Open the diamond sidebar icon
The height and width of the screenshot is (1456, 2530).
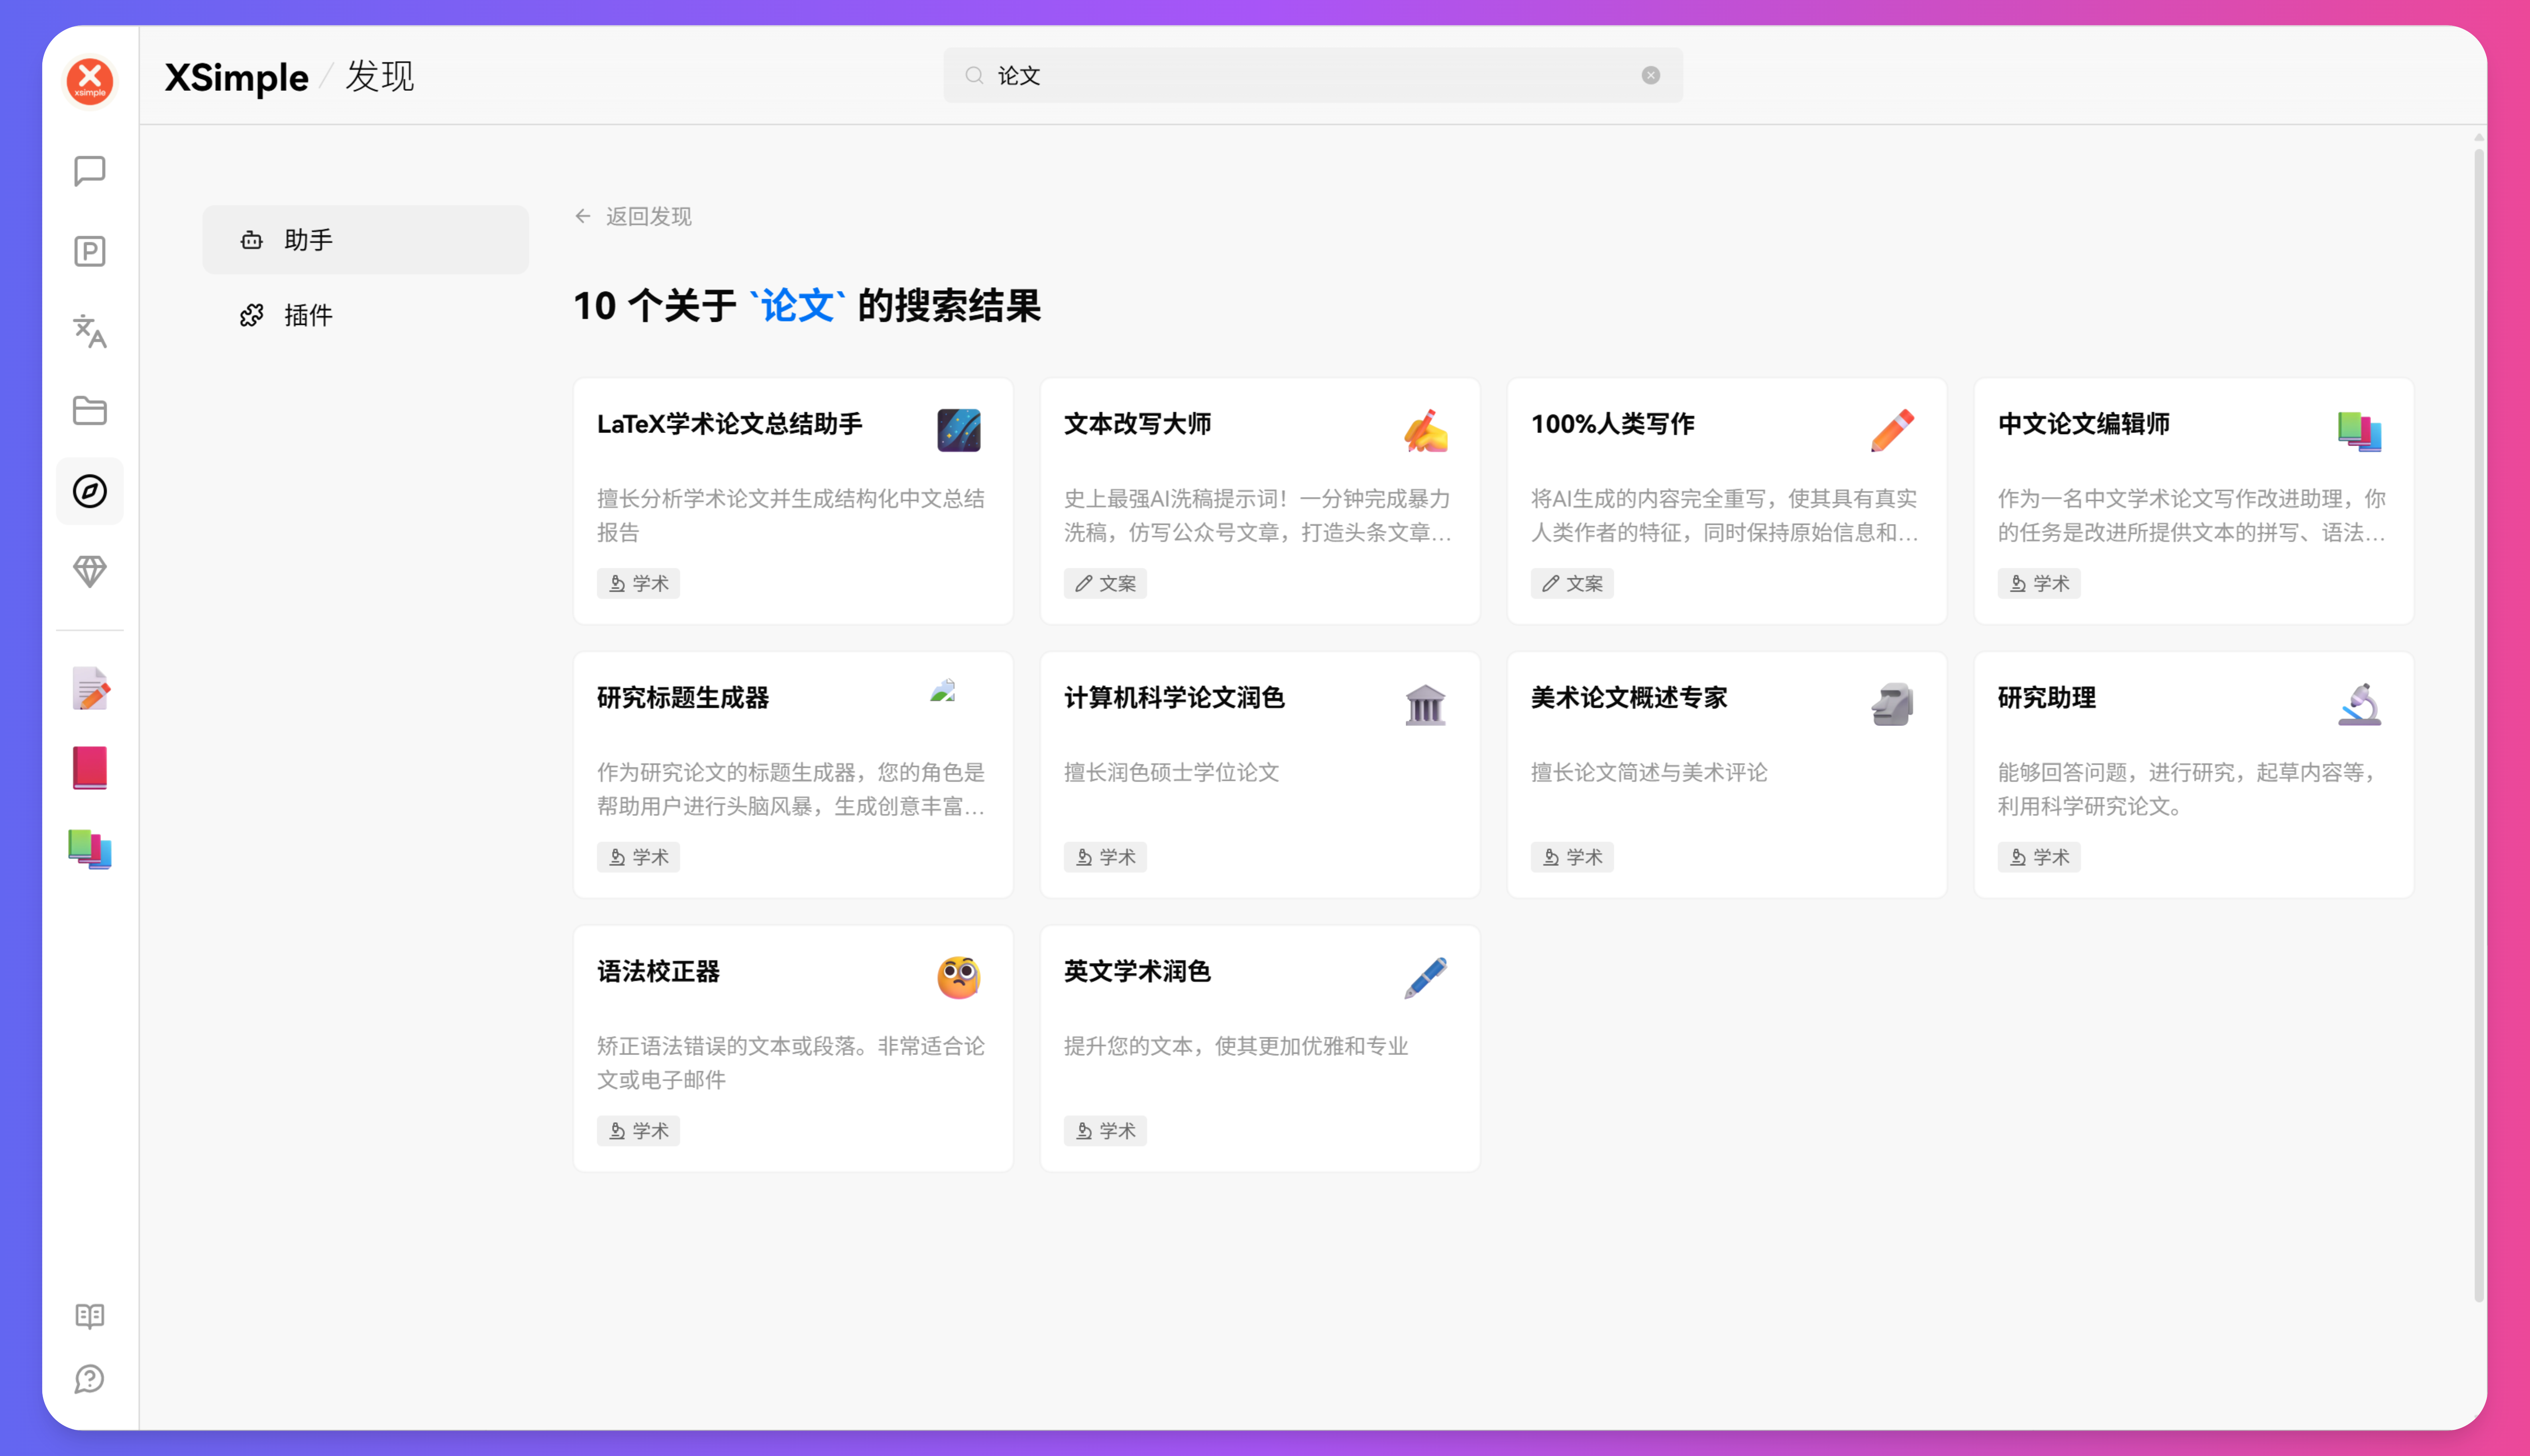tap(90, 571)
